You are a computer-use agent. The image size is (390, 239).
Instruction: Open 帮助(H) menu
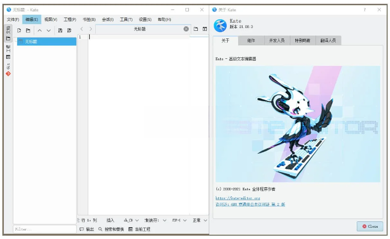pyautogui.click(x=165, y=19)
